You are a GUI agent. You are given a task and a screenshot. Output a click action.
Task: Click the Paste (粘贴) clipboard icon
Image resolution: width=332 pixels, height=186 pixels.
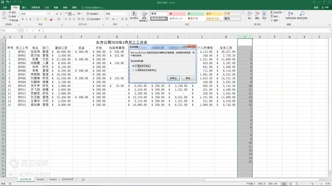4,16
